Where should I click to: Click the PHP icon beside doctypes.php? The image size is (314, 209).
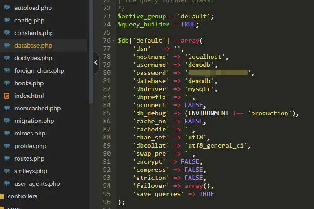(x=7, y=58)
